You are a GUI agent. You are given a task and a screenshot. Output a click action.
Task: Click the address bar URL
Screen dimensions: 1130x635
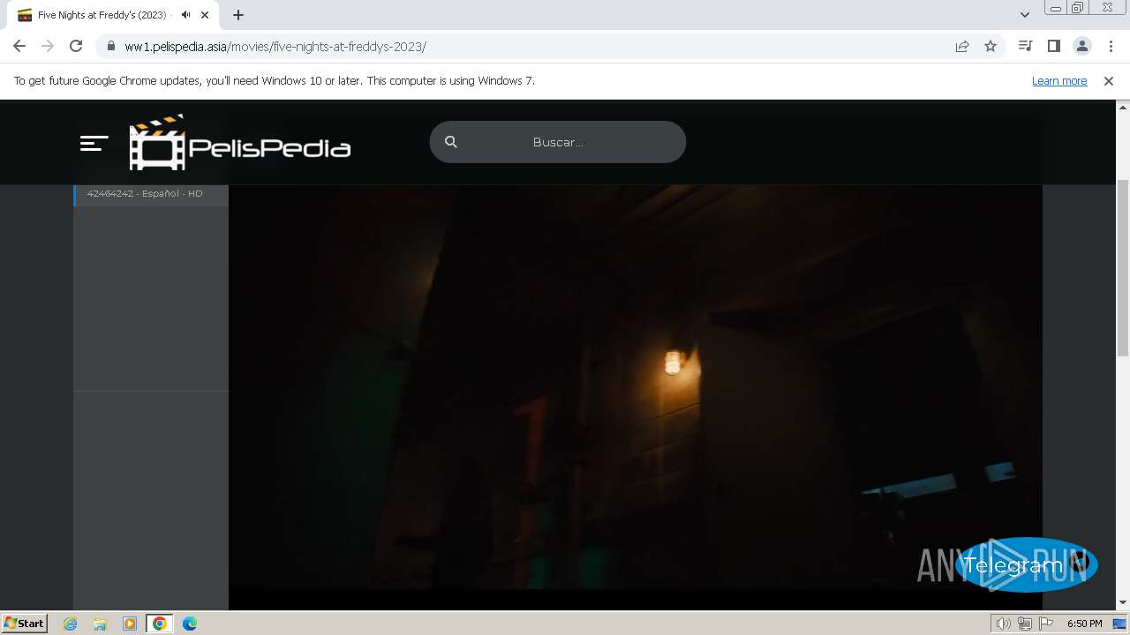275,47
